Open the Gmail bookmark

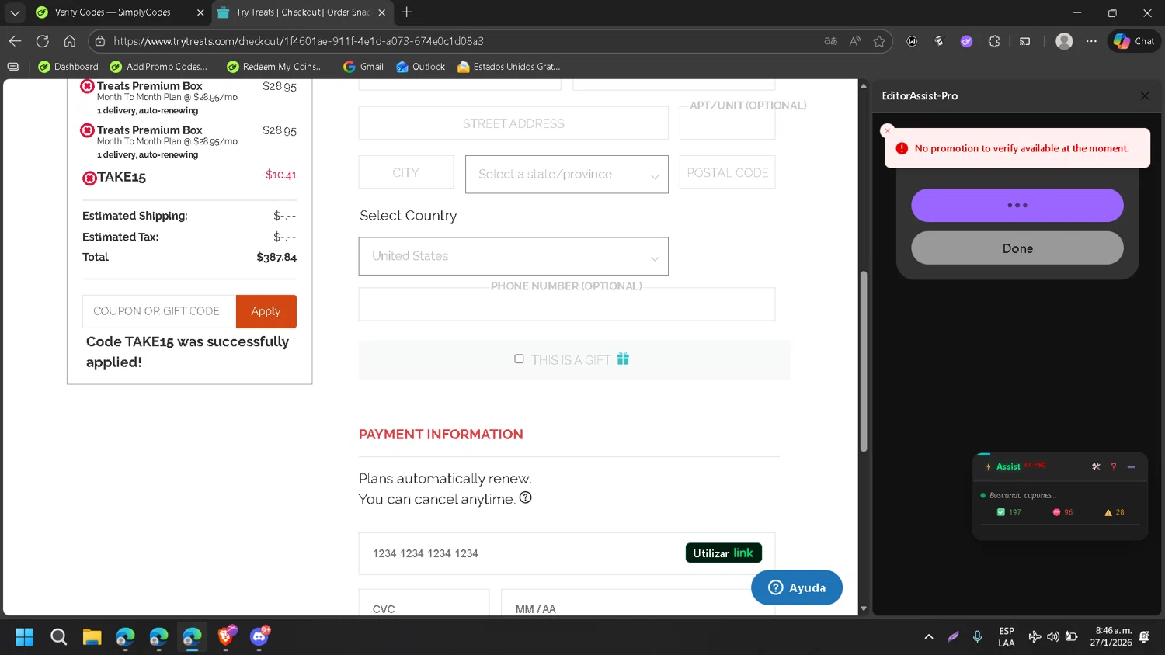(363, 67)
